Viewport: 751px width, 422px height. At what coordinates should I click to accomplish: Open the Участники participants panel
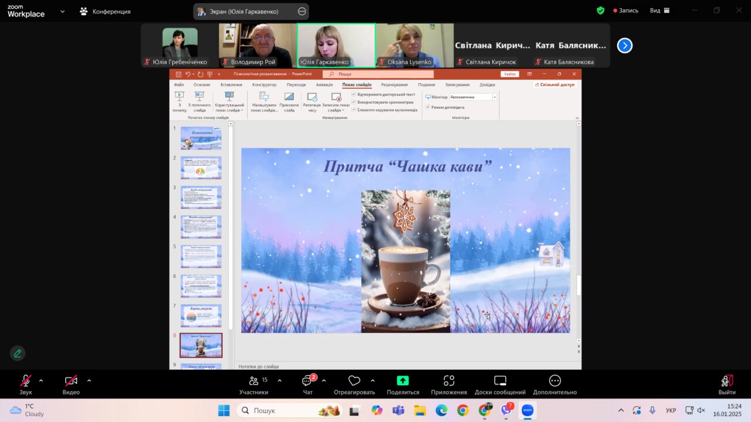[x=254, y=381]
